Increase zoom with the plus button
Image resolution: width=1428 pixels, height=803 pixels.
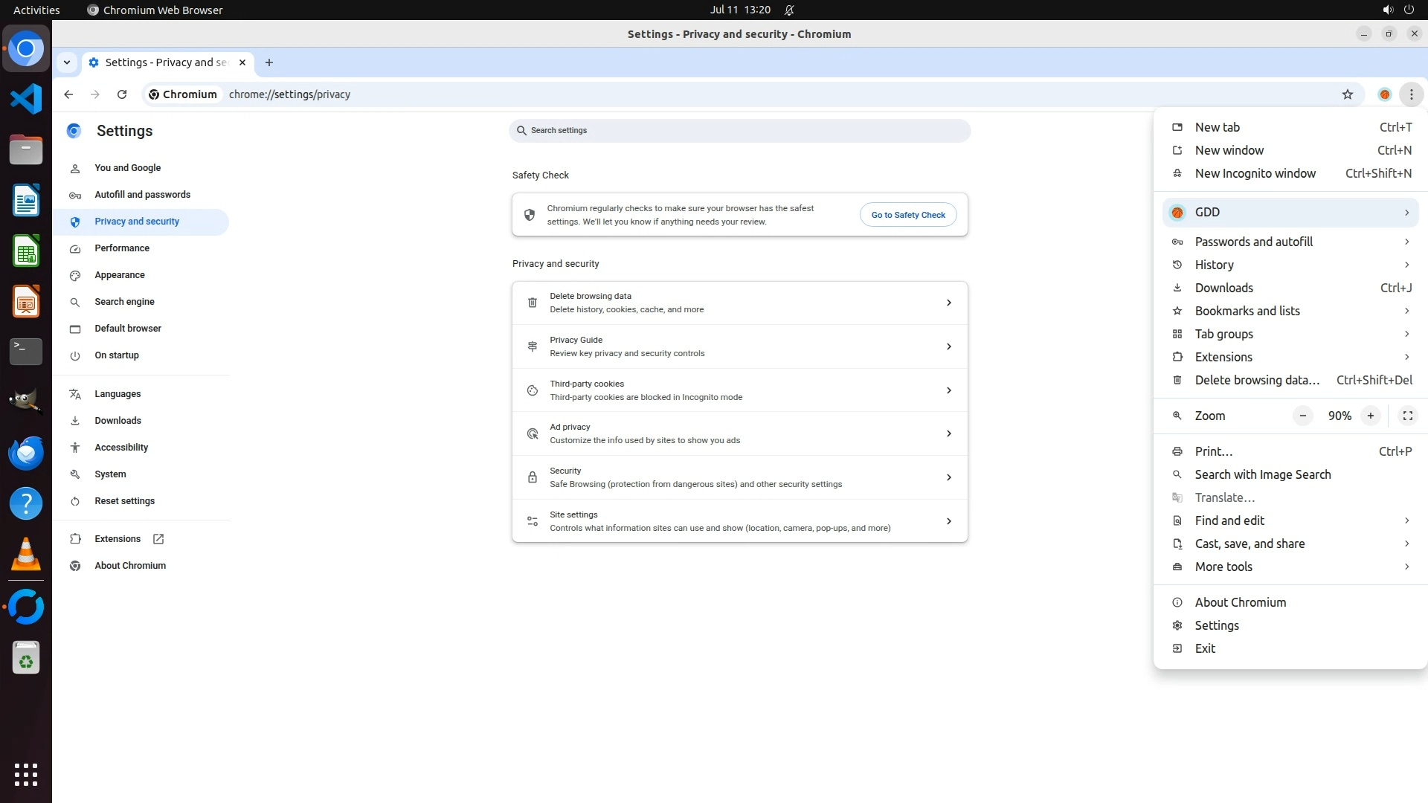[1370, 416]
